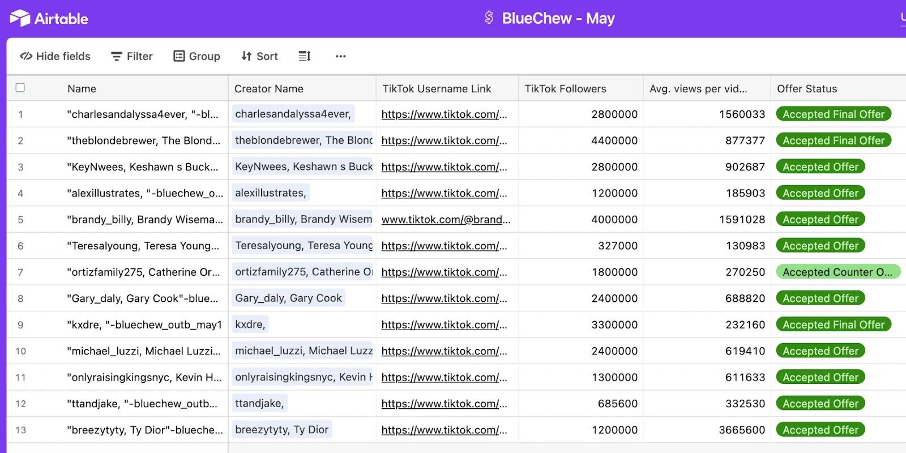
Task: Open the www.tiktok.com/@brand link
Action: pos(446,220)
